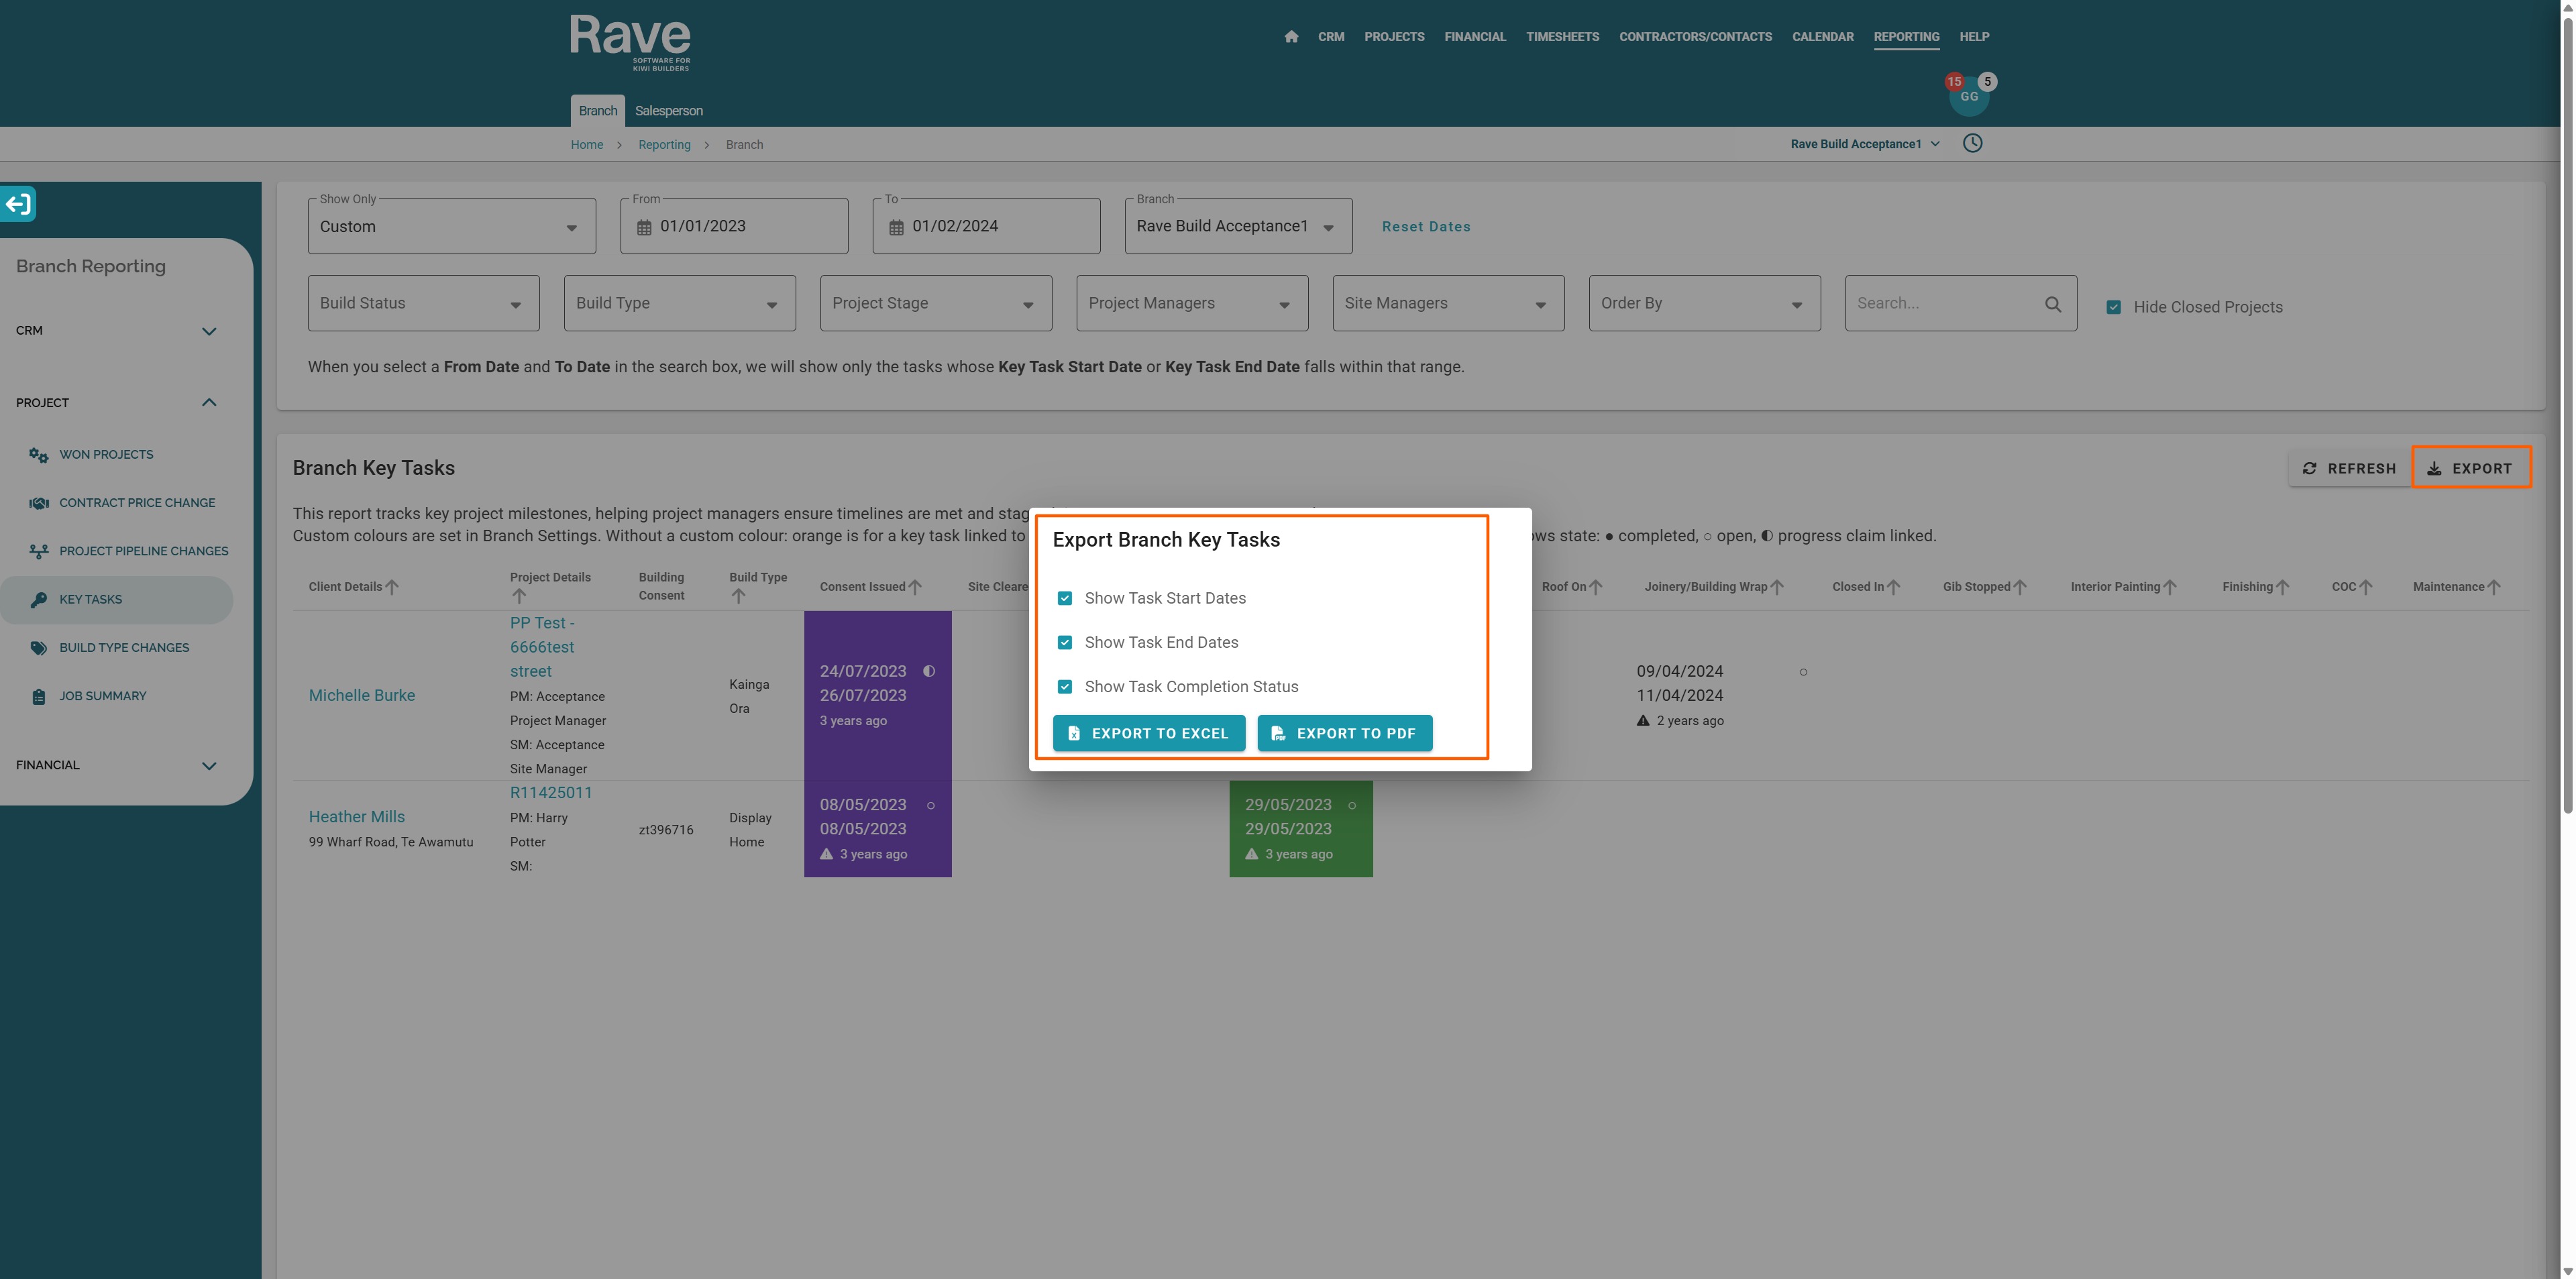2576x1279 pixels.
Task: Click the Contract Price Change handshake icon
Action: click(38, 503)
